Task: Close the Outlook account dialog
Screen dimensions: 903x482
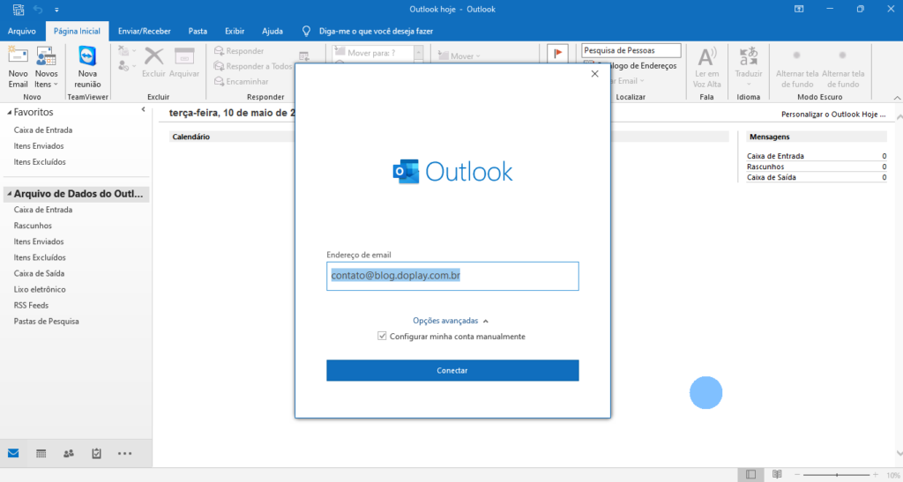Action: 595,74
